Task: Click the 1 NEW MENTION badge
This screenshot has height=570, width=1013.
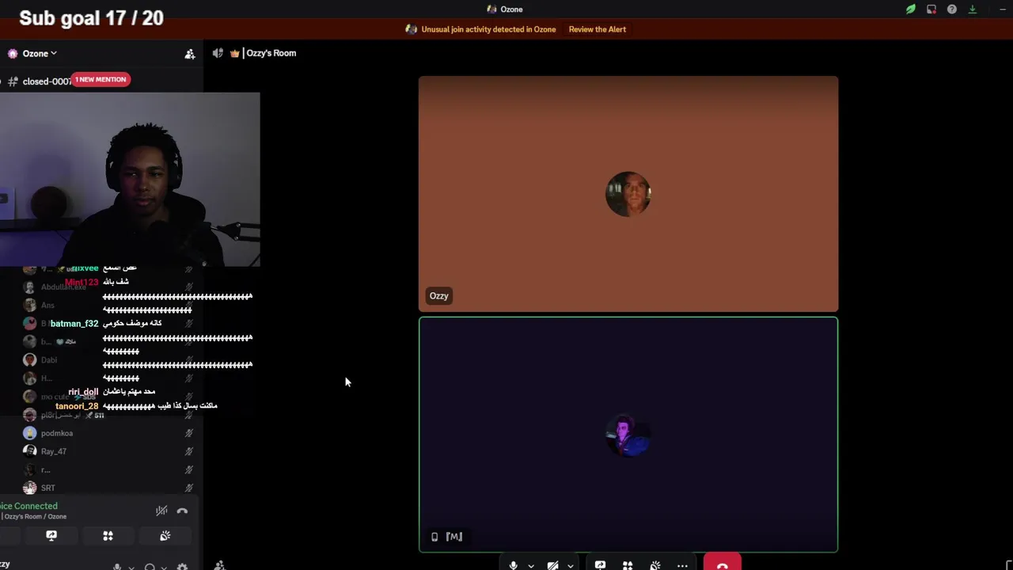Action: [101, 79]
